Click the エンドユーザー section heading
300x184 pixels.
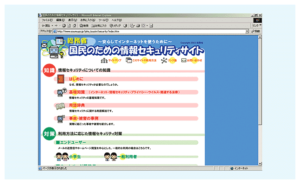[x=71, y=142]
